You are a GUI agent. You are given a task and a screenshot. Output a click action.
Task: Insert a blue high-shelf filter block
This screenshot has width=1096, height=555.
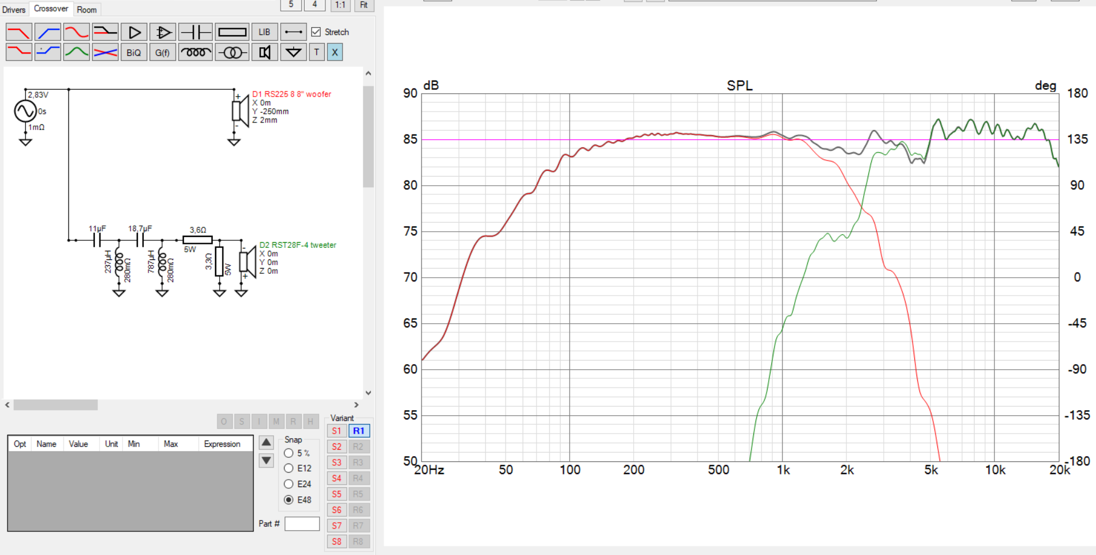coord(48,52)
